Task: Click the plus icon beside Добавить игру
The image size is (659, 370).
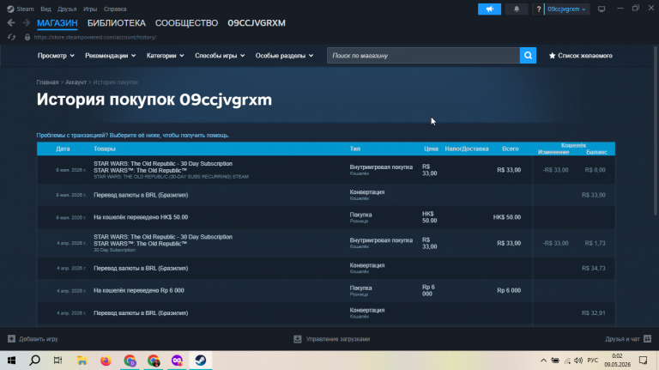Action: (11, 338)
